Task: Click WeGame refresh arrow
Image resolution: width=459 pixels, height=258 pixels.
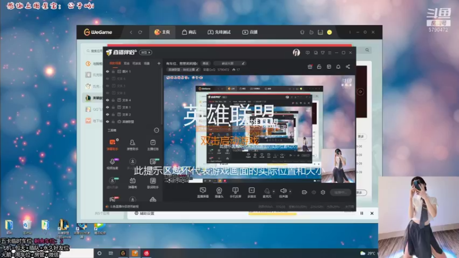Action: click(140, 32)
